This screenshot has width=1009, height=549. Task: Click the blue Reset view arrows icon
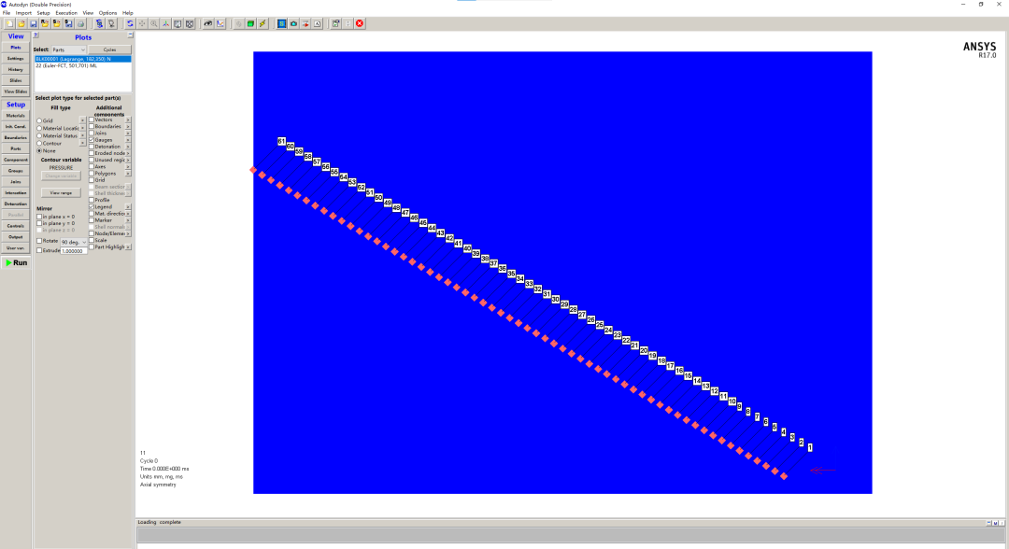point(130,23)
